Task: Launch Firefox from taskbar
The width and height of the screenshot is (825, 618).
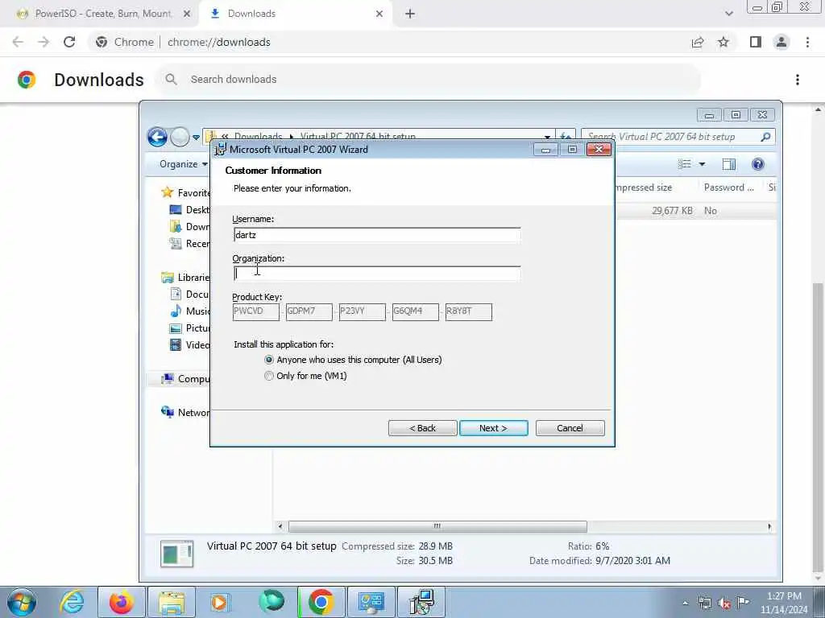Action: coord(121,602)
